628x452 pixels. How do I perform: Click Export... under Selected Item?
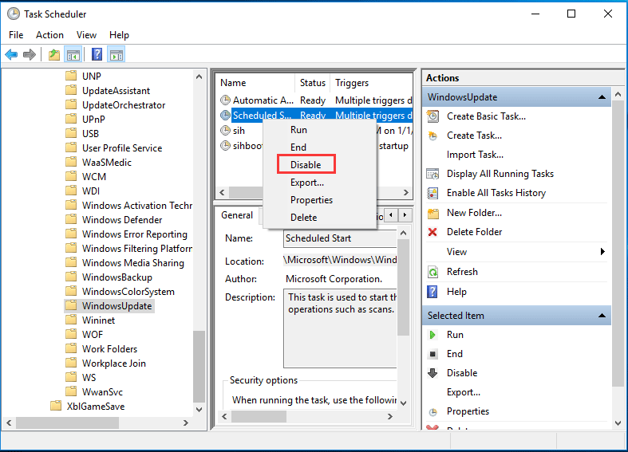tap(464, 392)
